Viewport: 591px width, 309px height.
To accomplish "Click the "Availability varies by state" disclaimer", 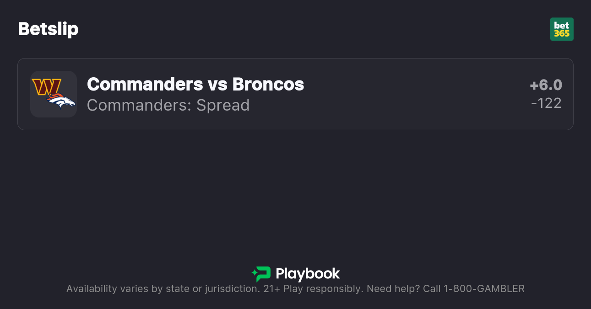I will click(x=127, y=289).
